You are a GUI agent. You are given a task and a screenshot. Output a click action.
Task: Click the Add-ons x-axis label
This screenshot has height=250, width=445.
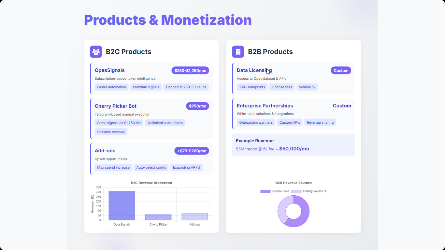point(195,225)
